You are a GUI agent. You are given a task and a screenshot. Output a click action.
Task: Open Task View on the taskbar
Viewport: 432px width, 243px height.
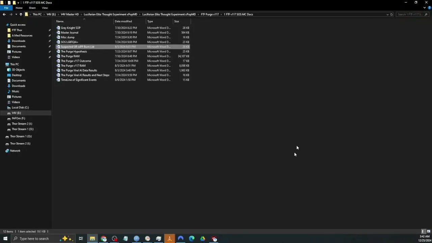pos(81,239)
